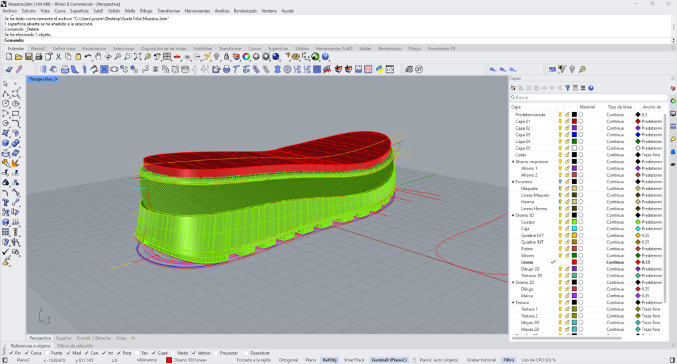Toggle the Vértice object snap checkbox
The height and width of the screenshot is (364, 677).
[194, 353]
